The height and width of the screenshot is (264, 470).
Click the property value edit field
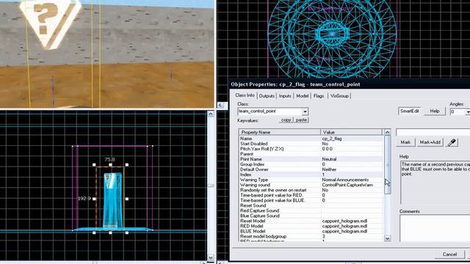(433, 132)
